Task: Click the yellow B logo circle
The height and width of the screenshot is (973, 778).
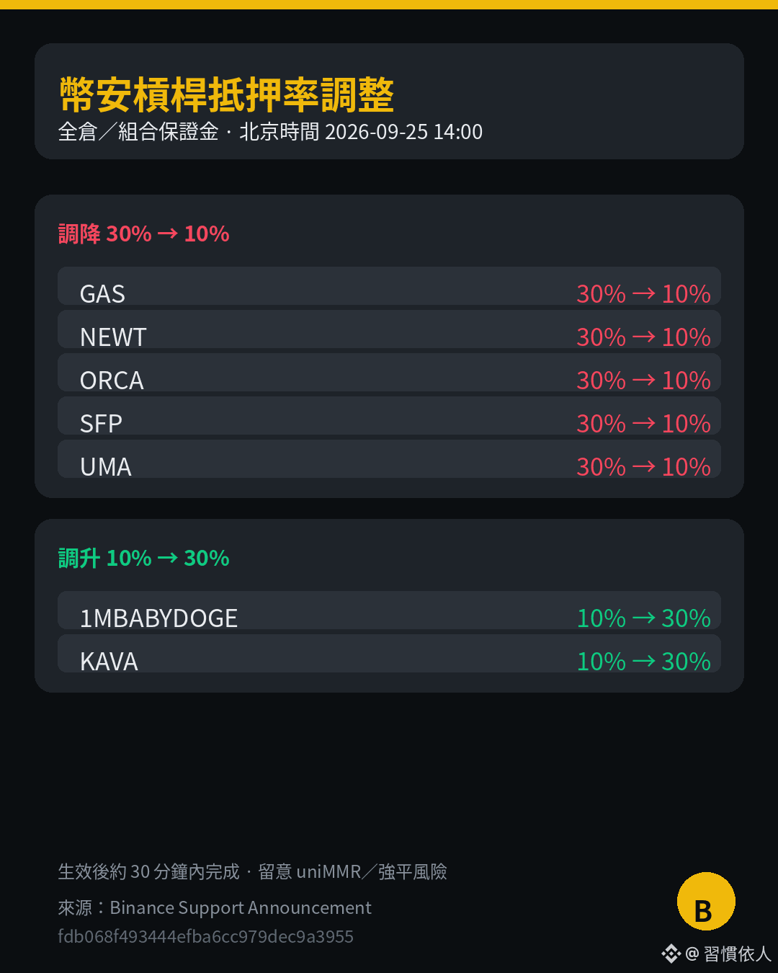Action: (x=706, y=902)
